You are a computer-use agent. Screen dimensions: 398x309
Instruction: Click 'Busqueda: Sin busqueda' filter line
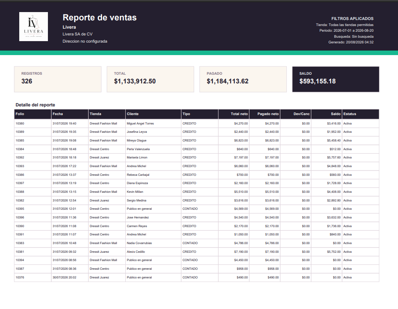click(353, 37)
